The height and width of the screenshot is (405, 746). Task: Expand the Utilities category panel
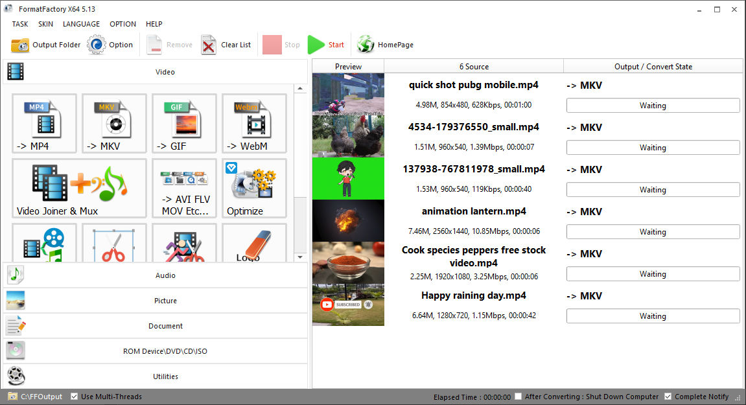coord(155,376)
